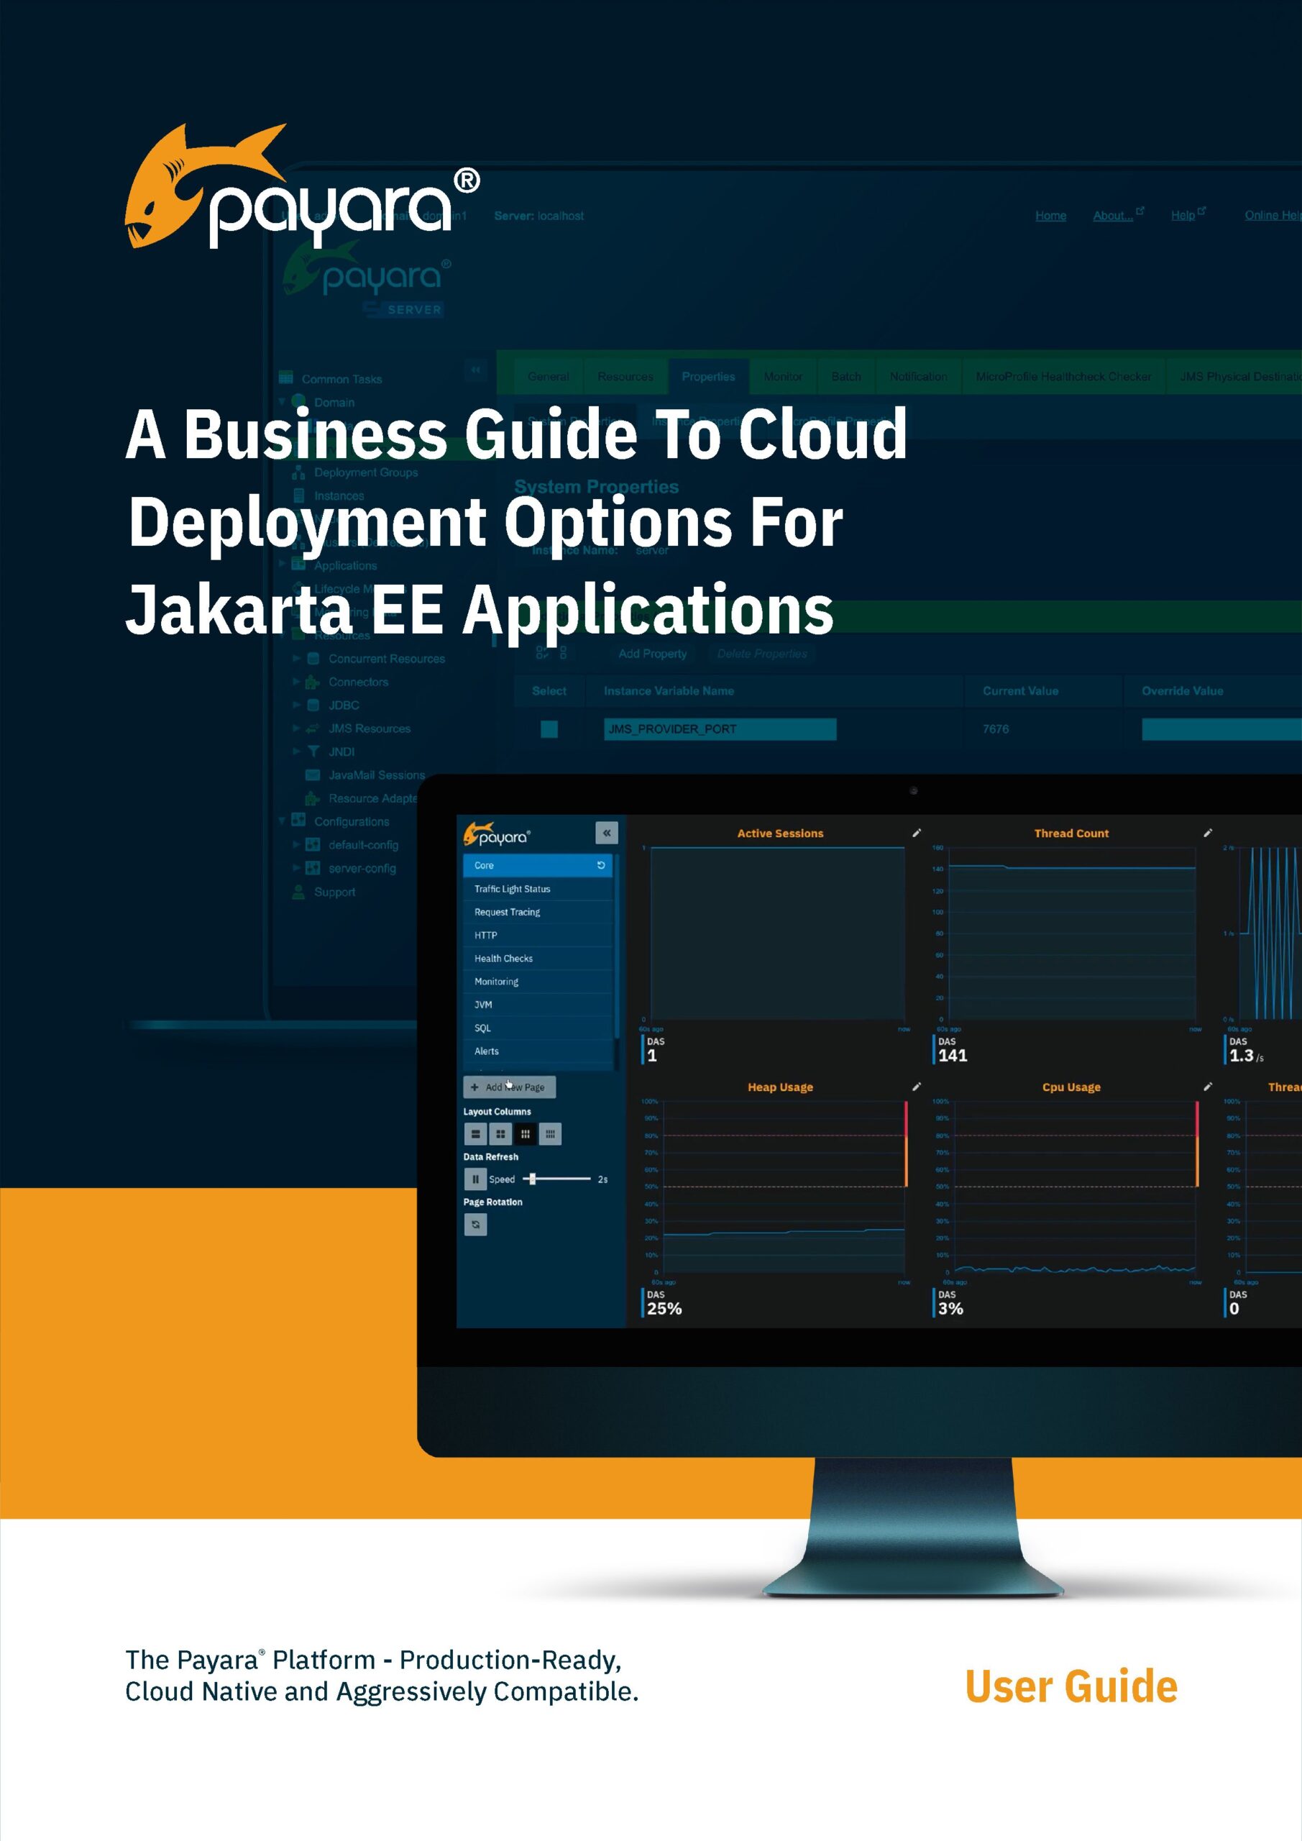Pause data refresh with the pause button
1302x1841 pixels.
(475, 1179)
